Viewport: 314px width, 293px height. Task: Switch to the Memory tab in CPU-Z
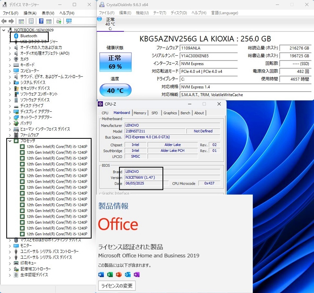140,113
